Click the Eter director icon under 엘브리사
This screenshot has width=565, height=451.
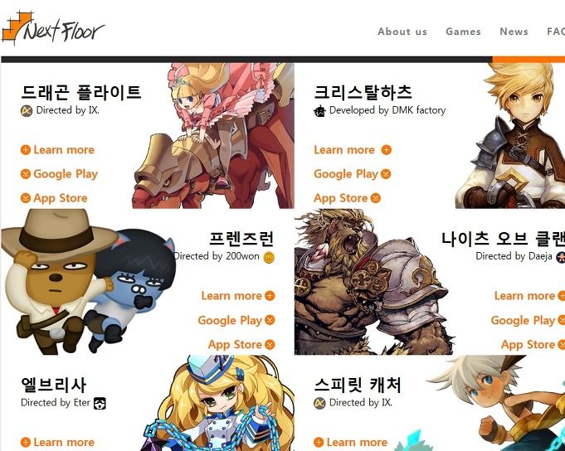[x=100, y=403]
